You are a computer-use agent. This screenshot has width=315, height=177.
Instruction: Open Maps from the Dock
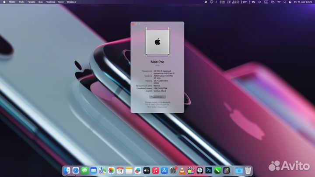(x=102, y=170)
